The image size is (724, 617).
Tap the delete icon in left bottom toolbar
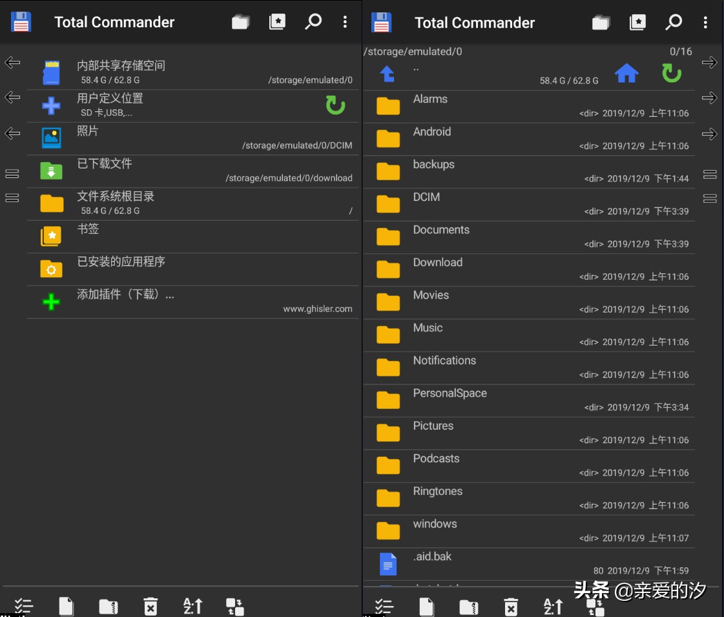tap(150, 606)
